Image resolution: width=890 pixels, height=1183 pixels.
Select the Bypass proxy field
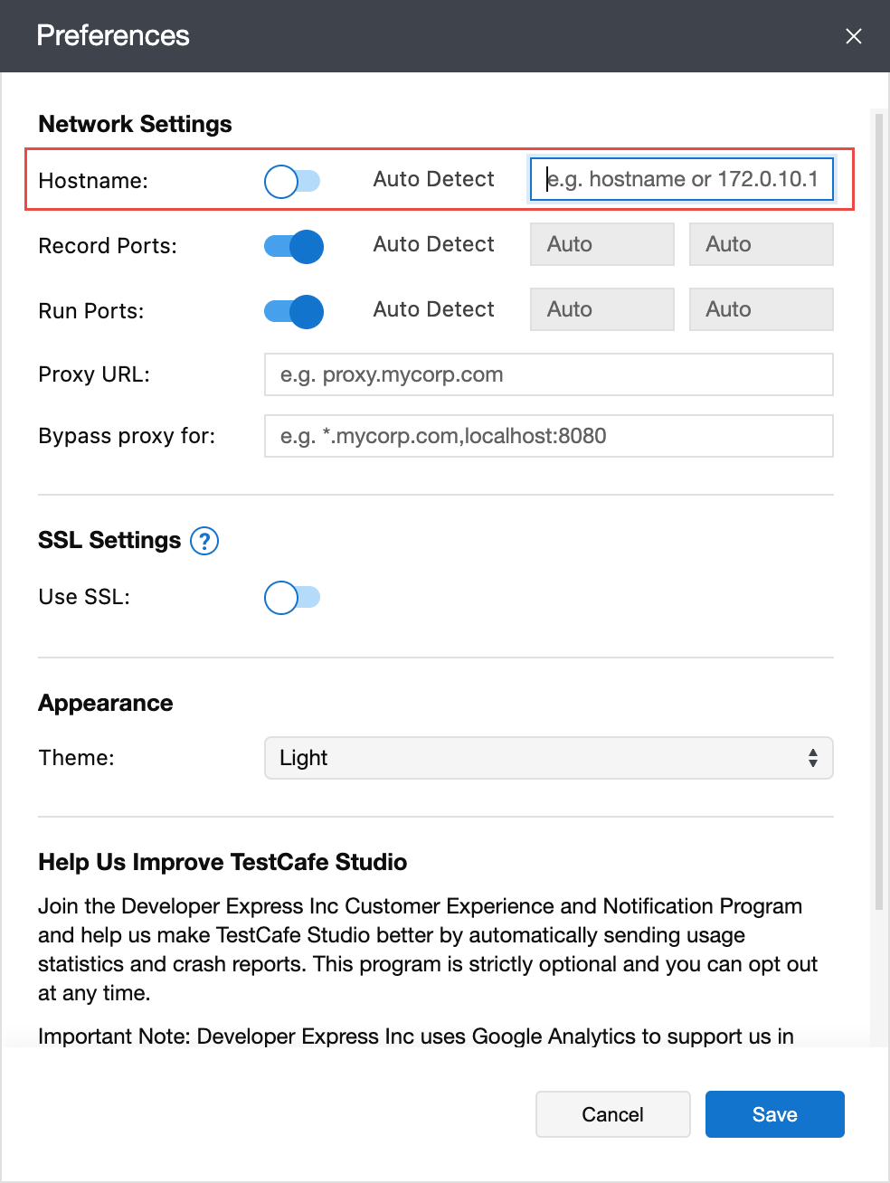coord(548,436)
